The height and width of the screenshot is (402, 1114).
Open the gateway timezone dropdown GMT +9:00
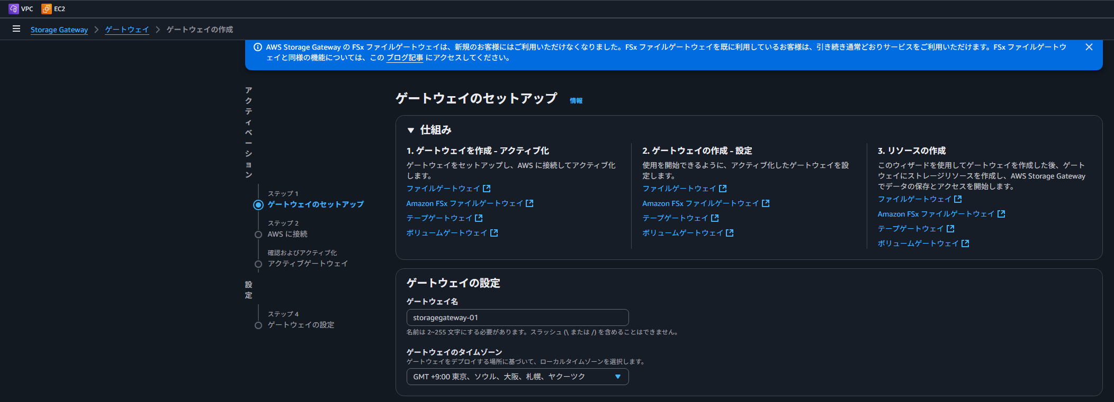coord(517,377)
